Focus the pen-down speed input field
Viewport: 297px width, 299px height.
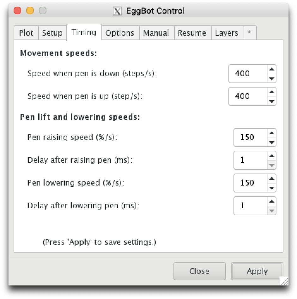coord(248,74)
